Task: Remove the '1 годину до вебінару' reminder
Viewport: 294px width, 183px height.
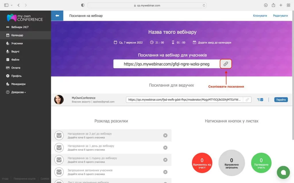Action: 165,160
